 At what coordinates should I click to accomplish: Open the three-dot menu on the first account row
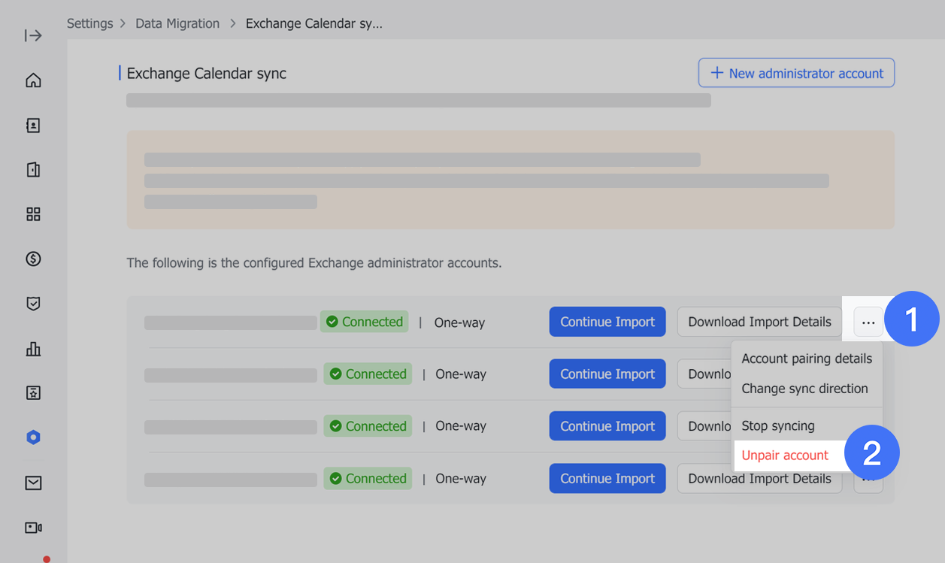click(x=868, y=322)
